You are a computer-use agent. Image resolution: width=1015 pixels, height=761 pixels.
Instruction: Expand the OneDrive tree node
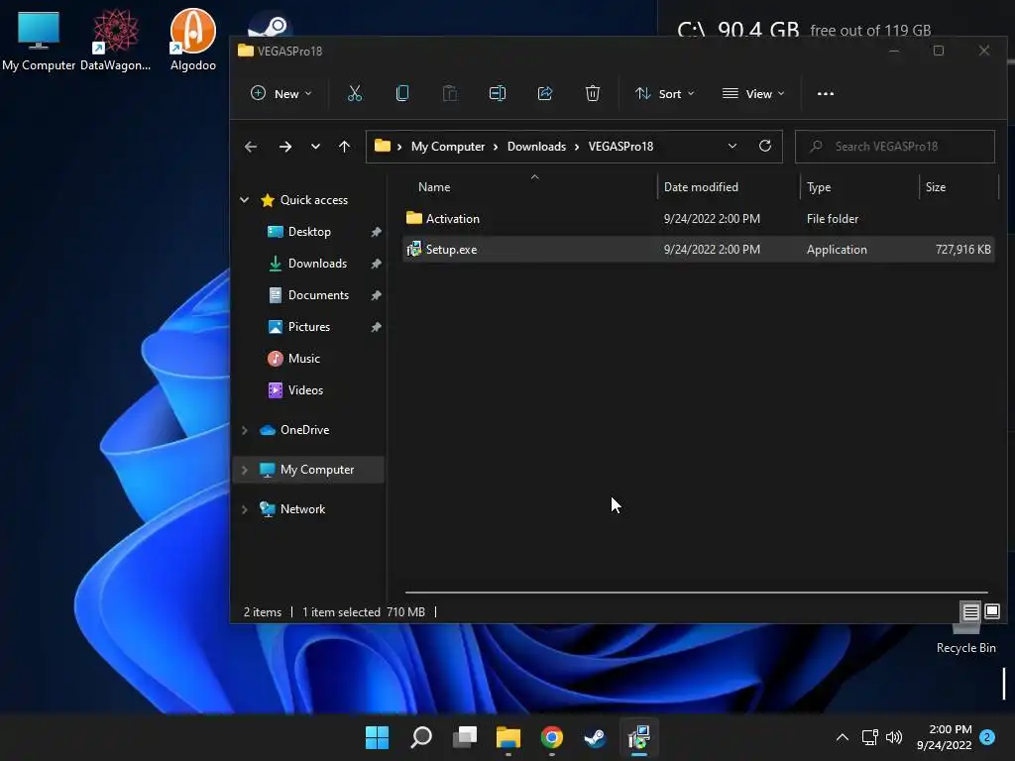tap(244, 430)
